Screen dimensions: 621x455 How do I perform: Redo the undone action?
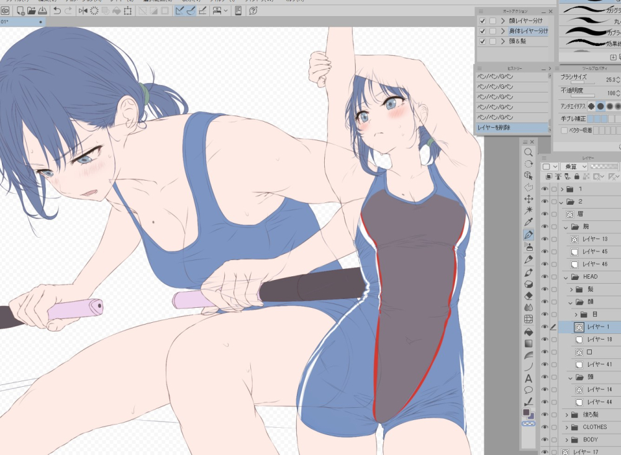(x=68, y=11)
